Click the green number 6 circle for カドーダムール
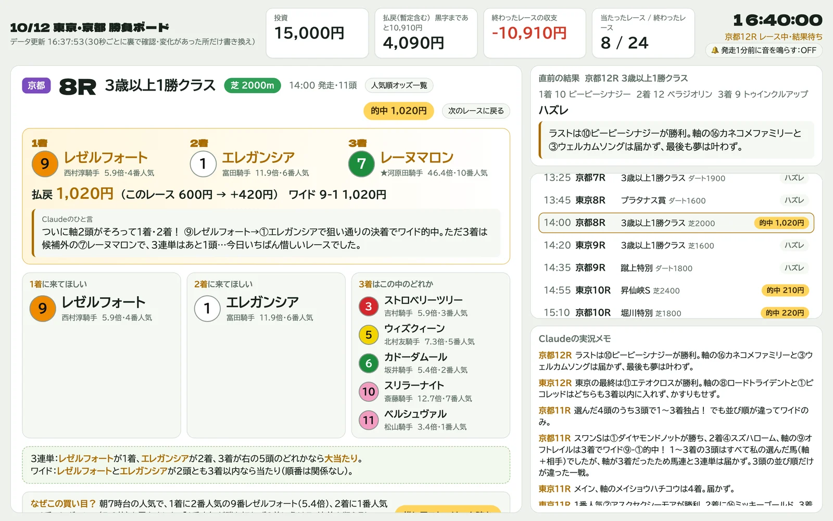 369,363
